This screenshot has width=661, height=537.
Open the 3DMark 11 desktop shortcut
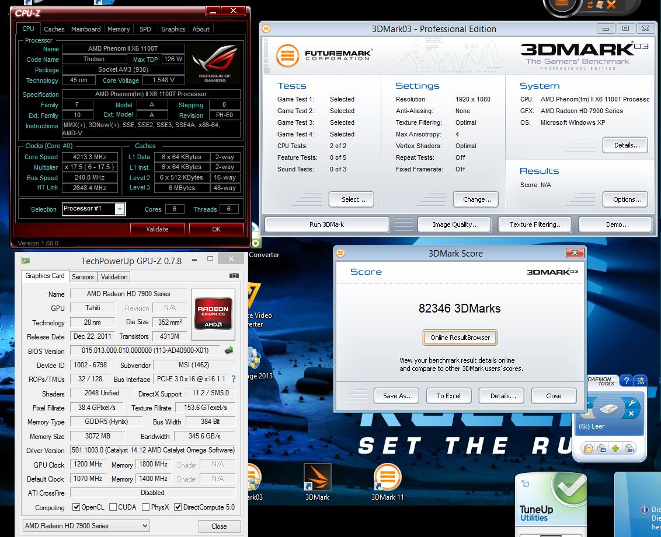click(x=387, y=482)
